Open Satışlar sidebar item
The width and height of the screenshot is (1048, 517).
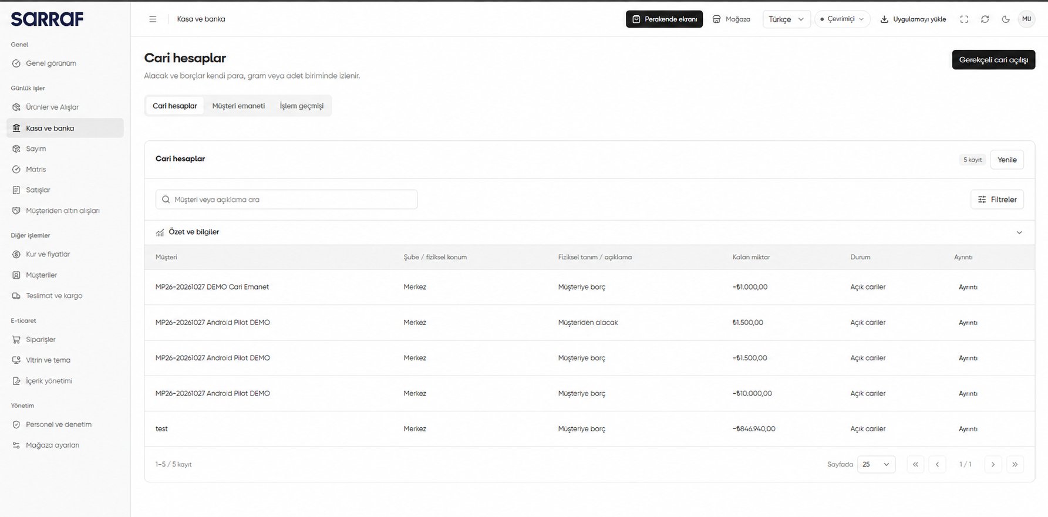tap(65, 190)
